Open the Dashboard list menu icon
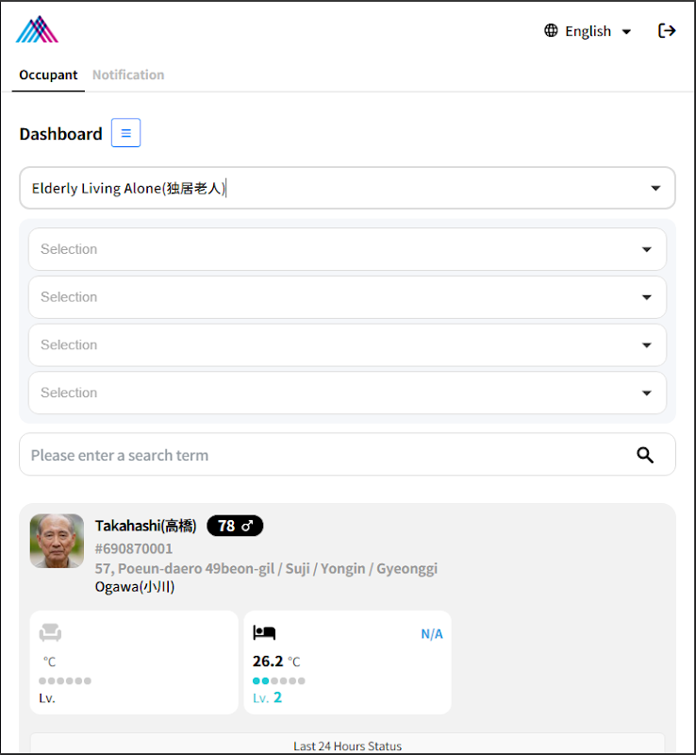 [125, 133]
